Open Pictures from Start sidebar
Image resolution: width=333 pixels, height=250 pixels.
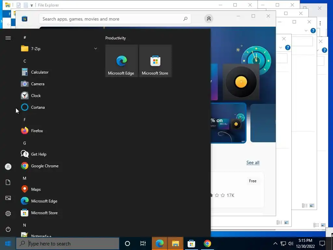[x=8, y=198]
